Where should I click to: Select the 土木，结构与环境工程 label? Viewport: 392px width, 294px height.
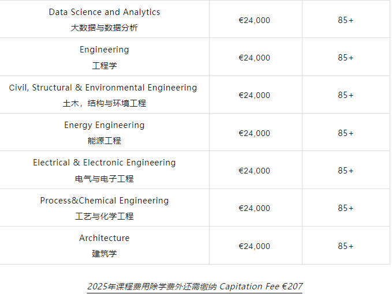[x=104, y=103]
